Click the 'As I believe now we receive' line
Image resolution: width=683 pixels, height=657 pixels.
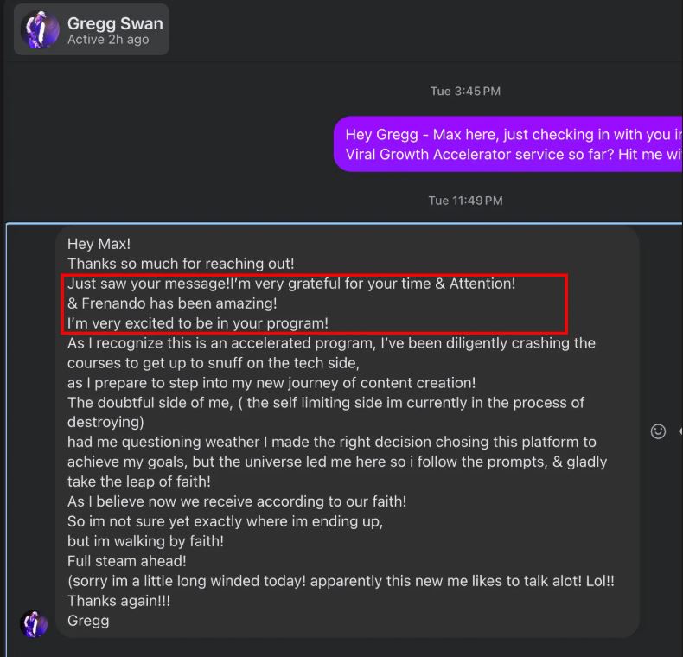tap(237, 501)
